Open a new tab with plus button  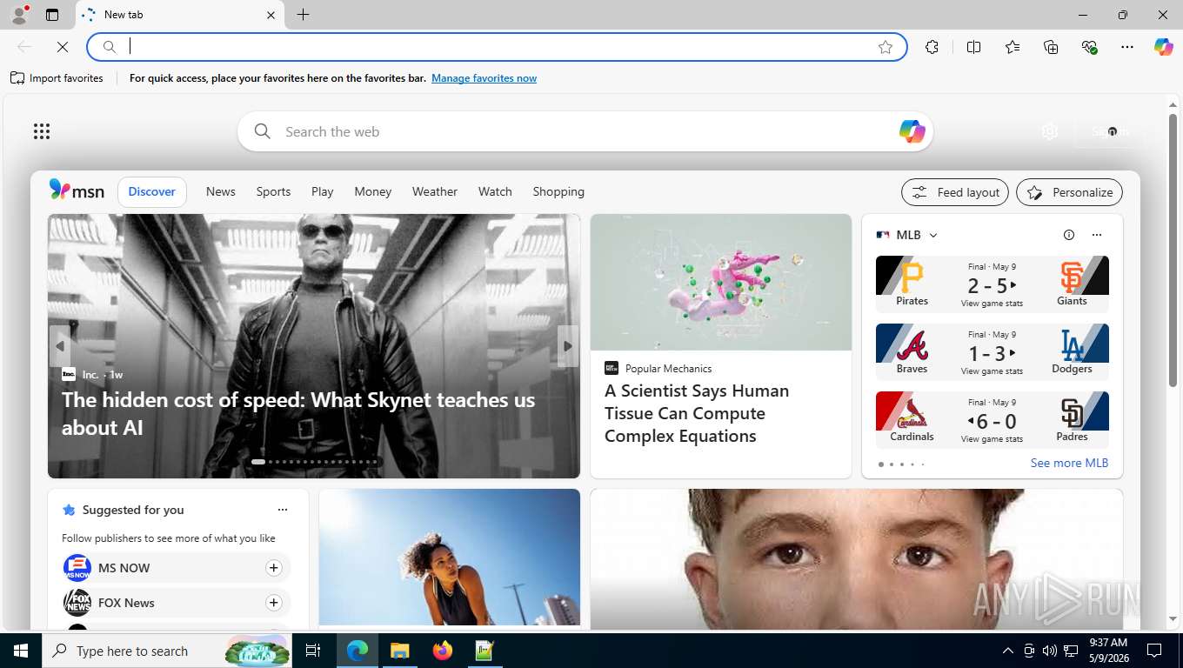click(x=303, y=15)
